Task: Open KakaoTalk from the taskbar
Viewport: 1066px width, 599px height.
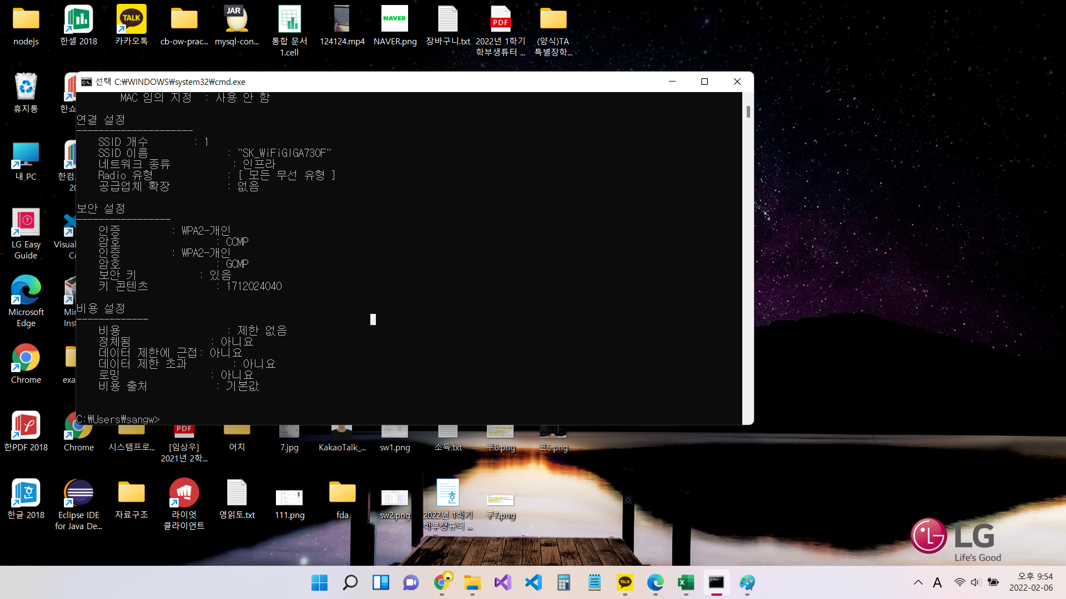Action: [x=625, y=582]
